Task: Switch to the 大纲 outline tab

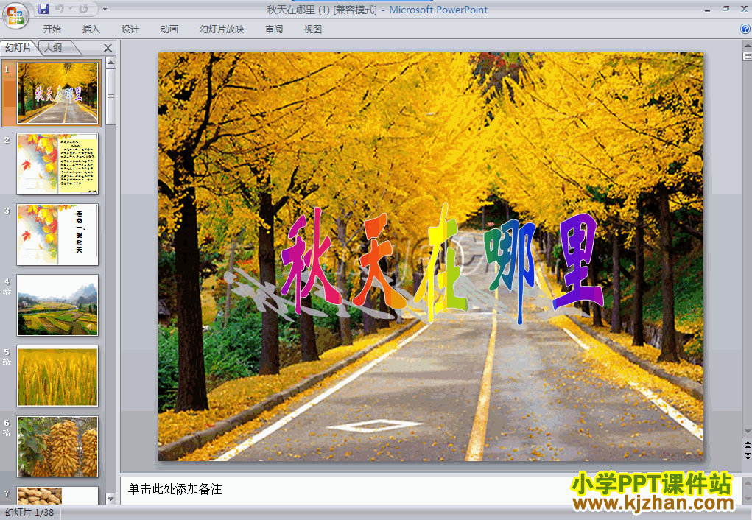Action: 53,47
